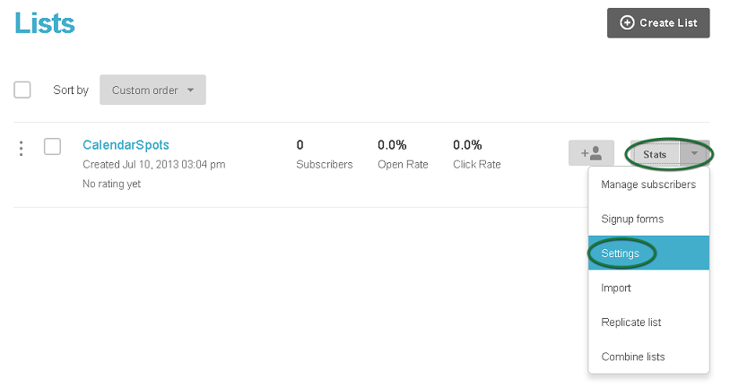Click the Open Rate statistic
730x387 pixels.
403,154
